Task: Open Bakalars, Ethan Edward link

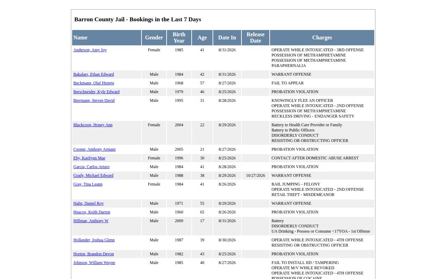Action: 93,74
